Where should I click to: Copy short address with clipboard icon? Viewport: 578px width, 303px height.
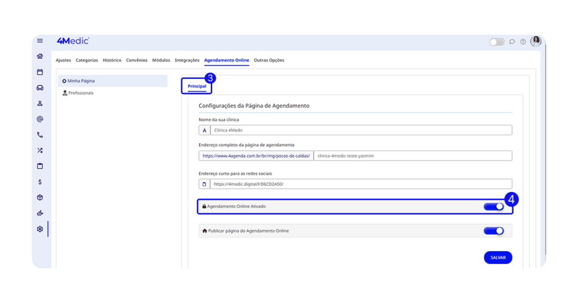204,184
